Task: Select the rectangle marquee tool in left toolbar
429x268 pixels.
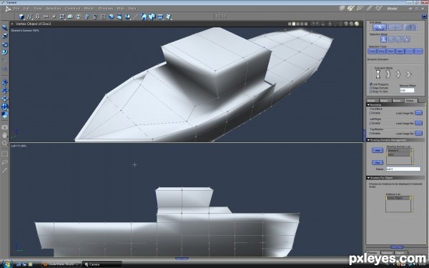Action: 5,154
